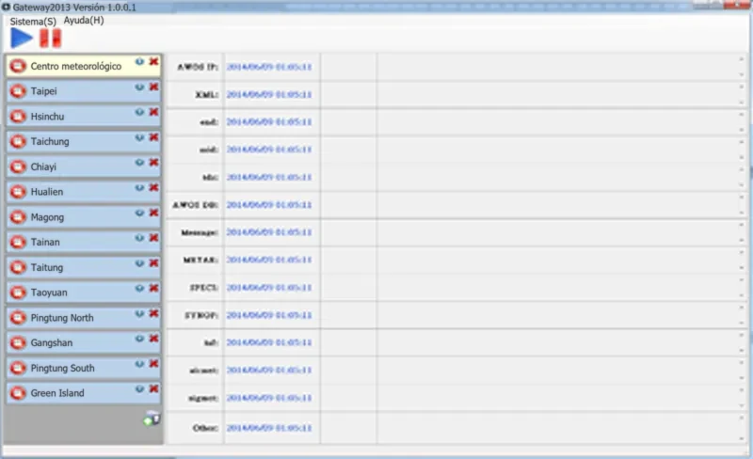Start the gateway with the blue play button
Image resolution: width=753 pixels, height=459 pixels.
click(x=21, y=38)
